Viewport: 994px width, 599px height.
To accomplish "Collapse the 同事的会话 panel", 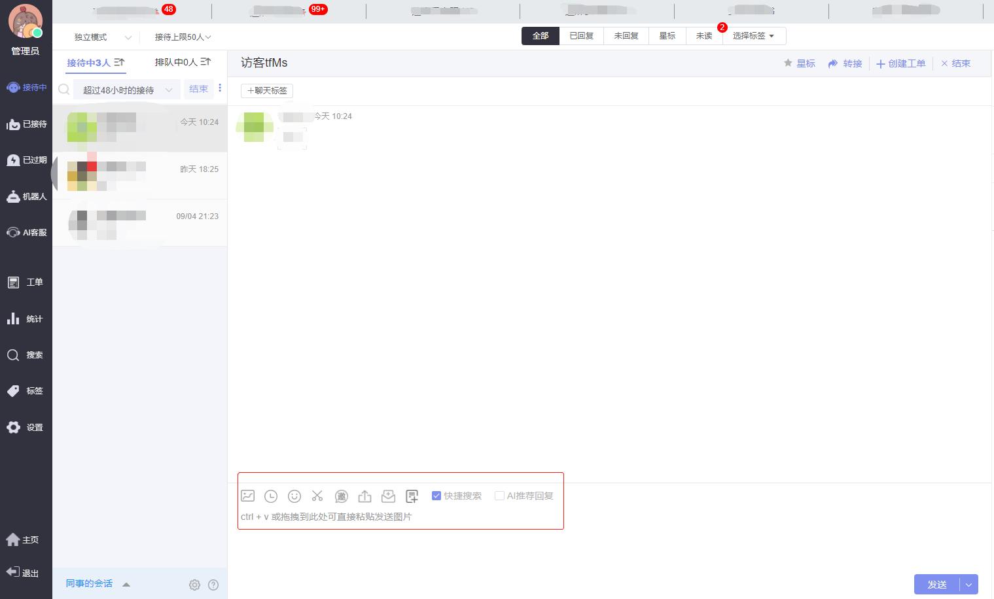I will coord(126,584).
